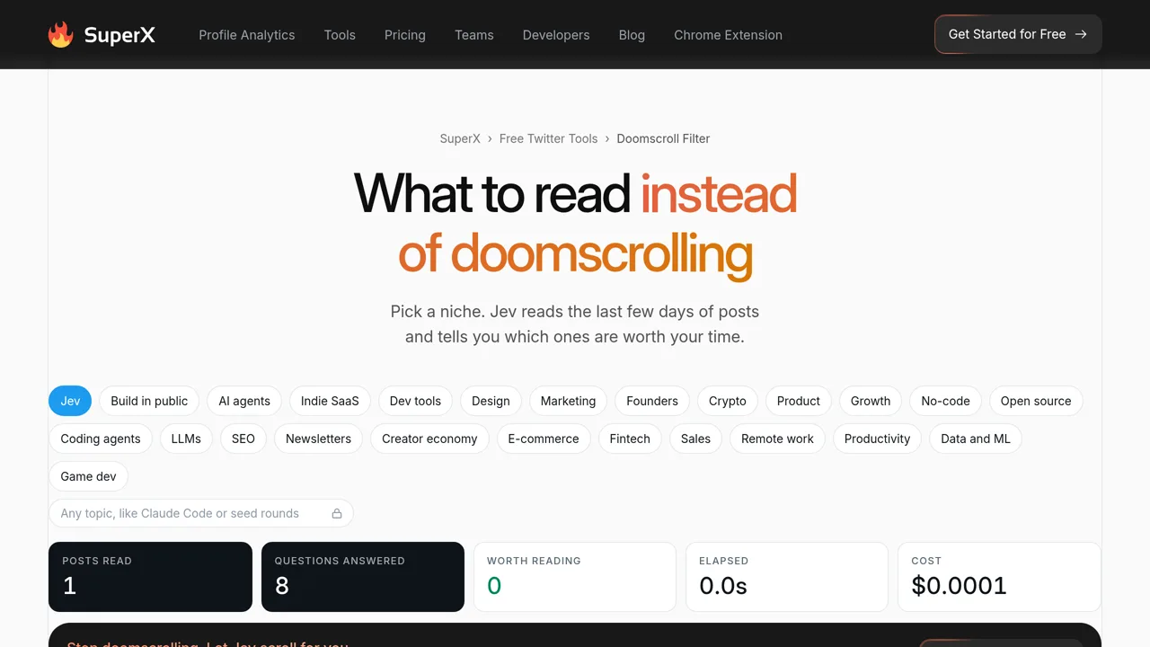Select the Design niche chip
The image size is (1150, 647).
[491, 401]
